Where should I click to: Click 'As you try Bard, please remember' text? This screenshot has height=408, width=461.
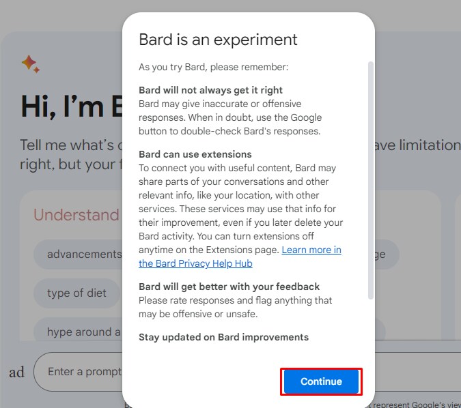point(214,67)
